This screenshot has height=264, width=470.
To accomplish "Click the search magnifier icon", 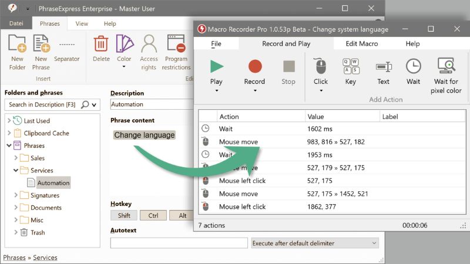I will [85, 104].
